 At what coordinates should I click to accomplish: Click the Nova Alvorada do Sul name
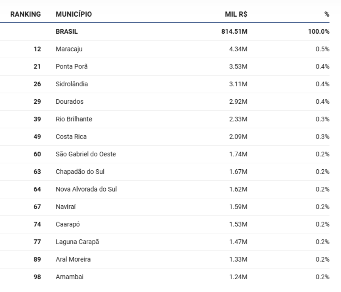(x=86, y=189)
